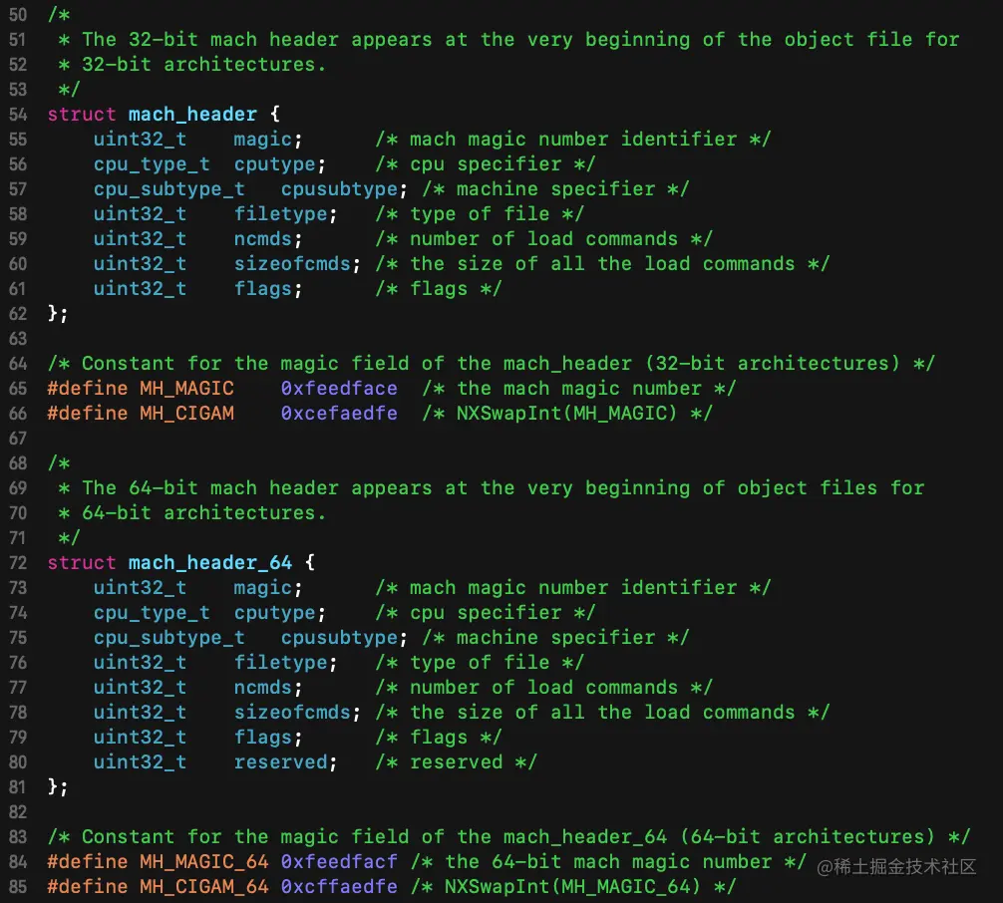
Task: Click the 0xfeedface hex value
Action: (x=339, y=389)
